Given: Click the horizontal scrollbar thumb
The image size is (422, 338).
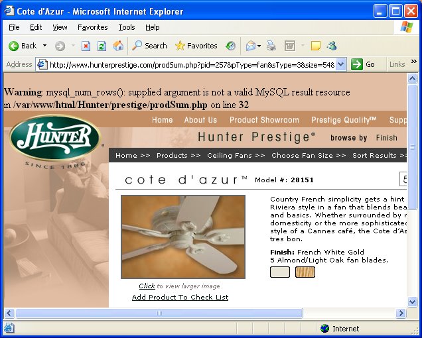Looking at the screenshot, I should (x=159, y=313).
